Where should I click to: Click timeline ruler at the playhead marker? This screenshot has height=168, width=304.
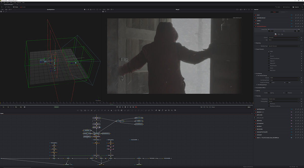coord(110,103)
